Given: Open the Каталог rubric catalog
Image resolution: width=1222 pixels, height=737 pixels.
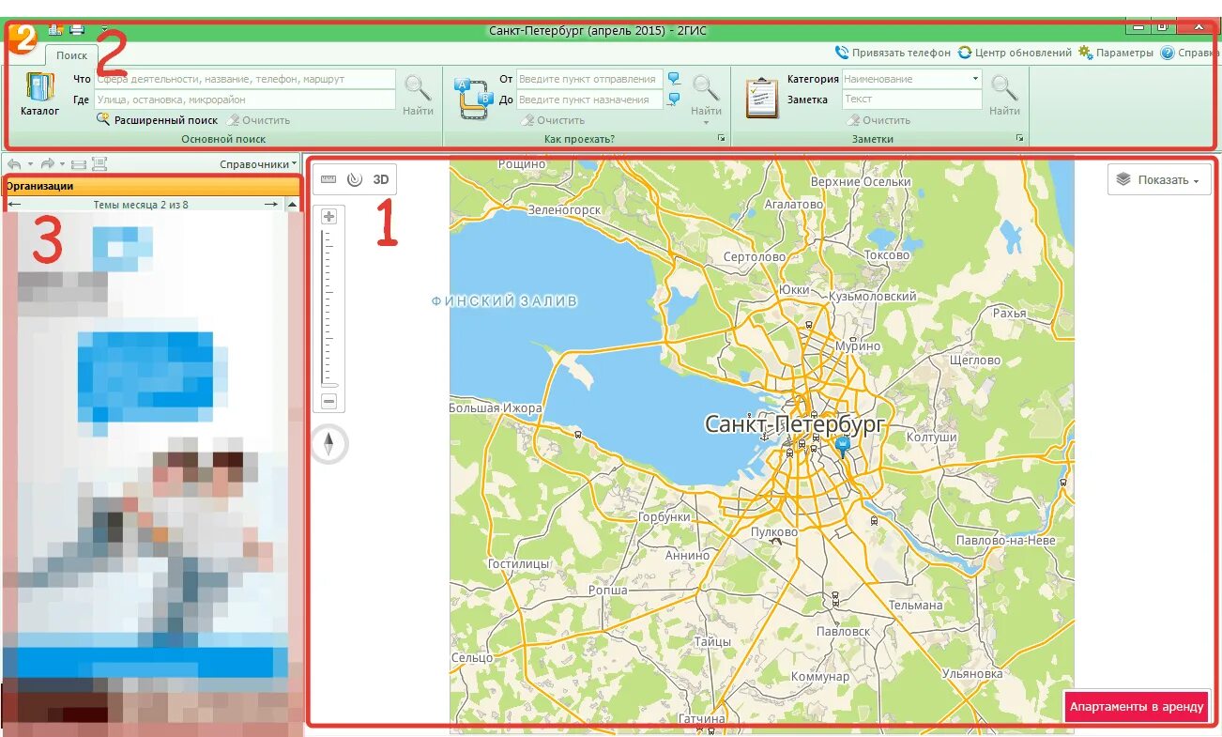Looking at the screenshot, I should tap(39, 94).
